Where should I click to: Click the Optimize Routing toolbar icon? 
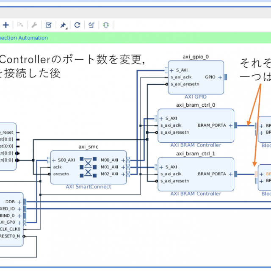(x=91, y=25)
